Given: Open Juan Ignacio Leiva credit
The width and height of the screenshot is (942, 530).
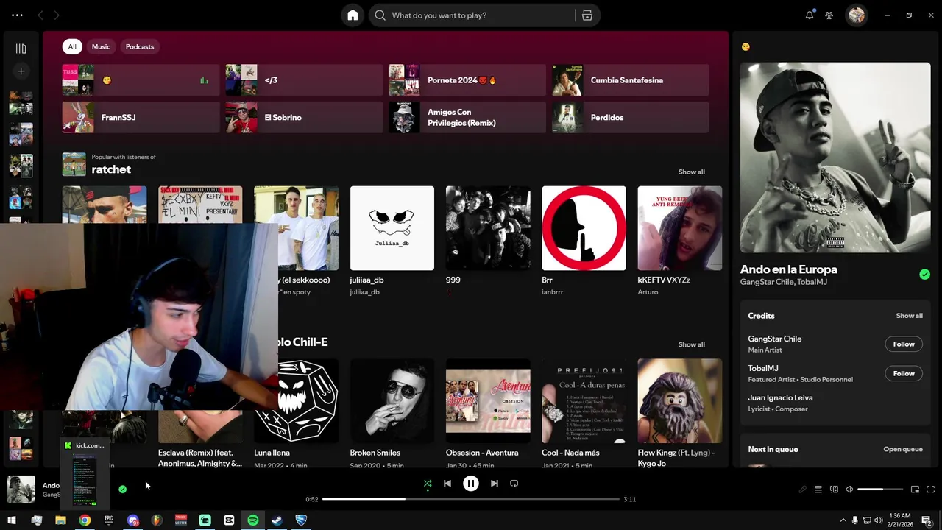Looking at the screenshot, I should coord(780,398).
